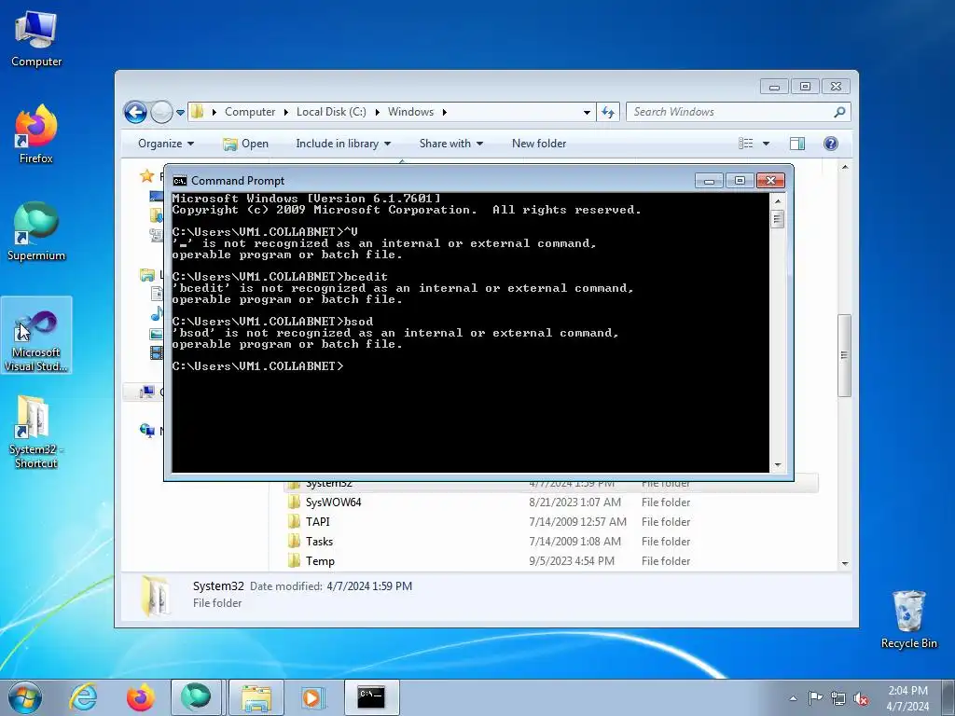Viewport: 955px width, 716px height.
Task: Launch the Firefox desktop shortcut
Action: click(x=36, y=135)
